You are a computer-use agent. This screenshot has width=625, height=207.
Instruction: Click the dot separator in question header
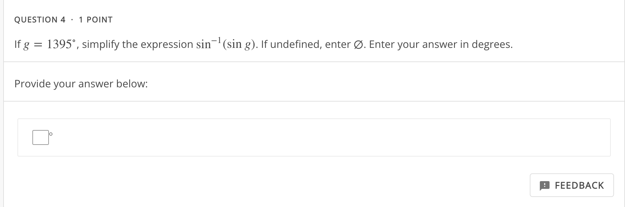point(72,19)
